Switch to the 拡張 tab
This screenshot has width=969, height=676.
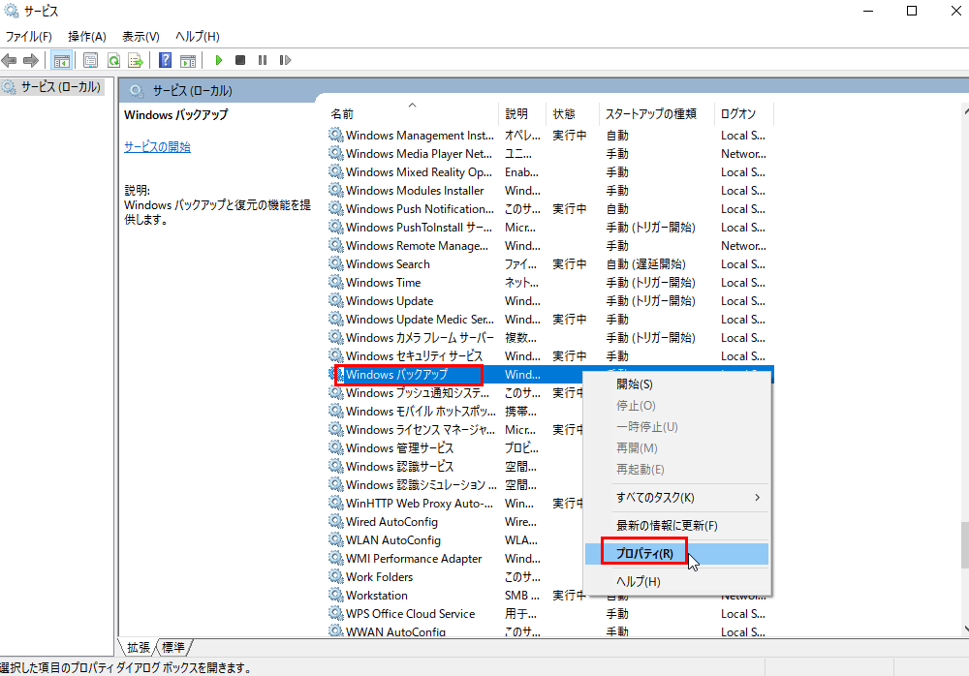click(x=139, y=647)
